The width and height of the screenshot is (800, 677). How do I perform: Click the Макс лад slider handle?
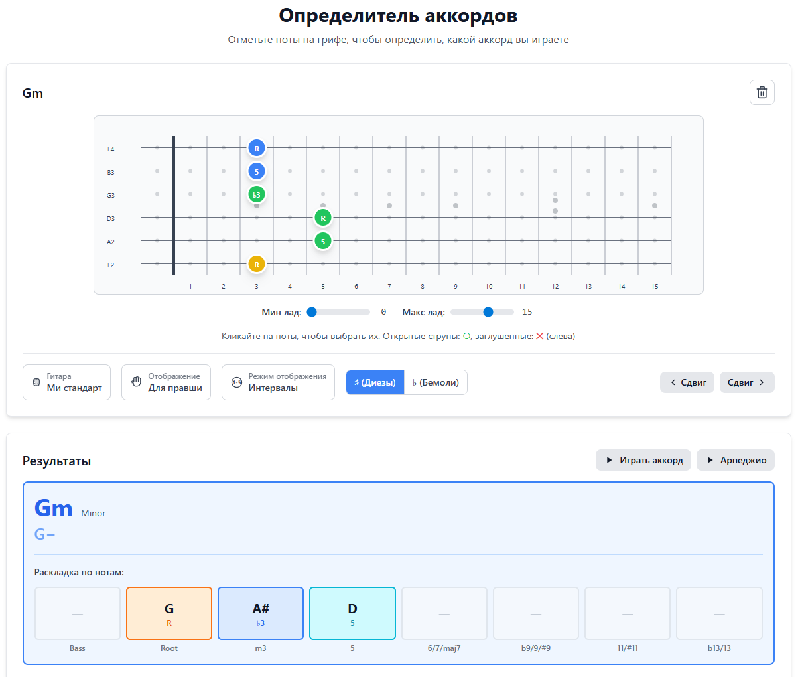tap(488, 311)
